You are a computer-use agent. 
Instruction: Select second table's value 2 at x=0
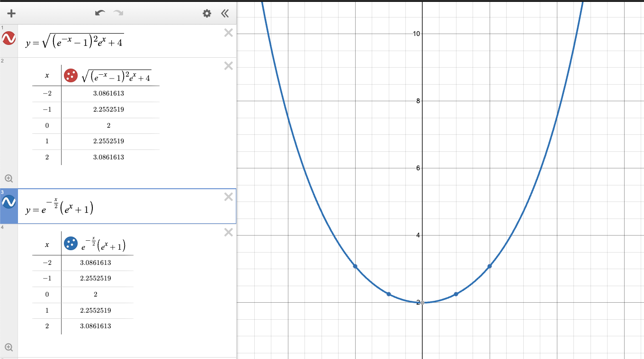coord(96,294)
